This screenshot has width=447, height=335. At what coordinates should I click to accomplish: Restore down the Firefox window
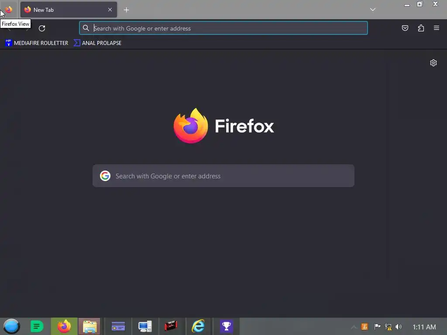pyautogui.click(x=420, y=4)
